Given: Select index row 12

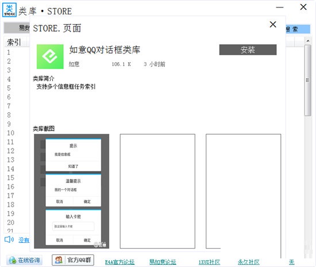Looking at the screenshot, I should click(11, 151).
